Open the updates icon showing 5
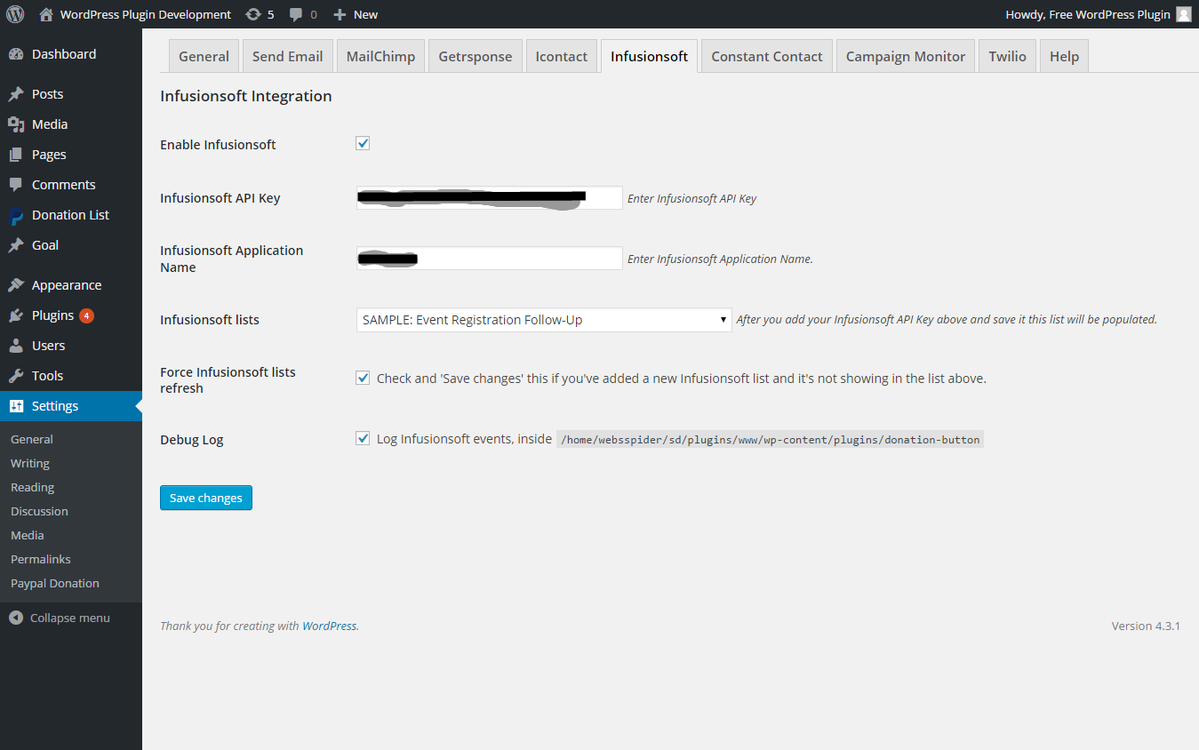This screenshot has width=1199, height=750. (253, 14)
